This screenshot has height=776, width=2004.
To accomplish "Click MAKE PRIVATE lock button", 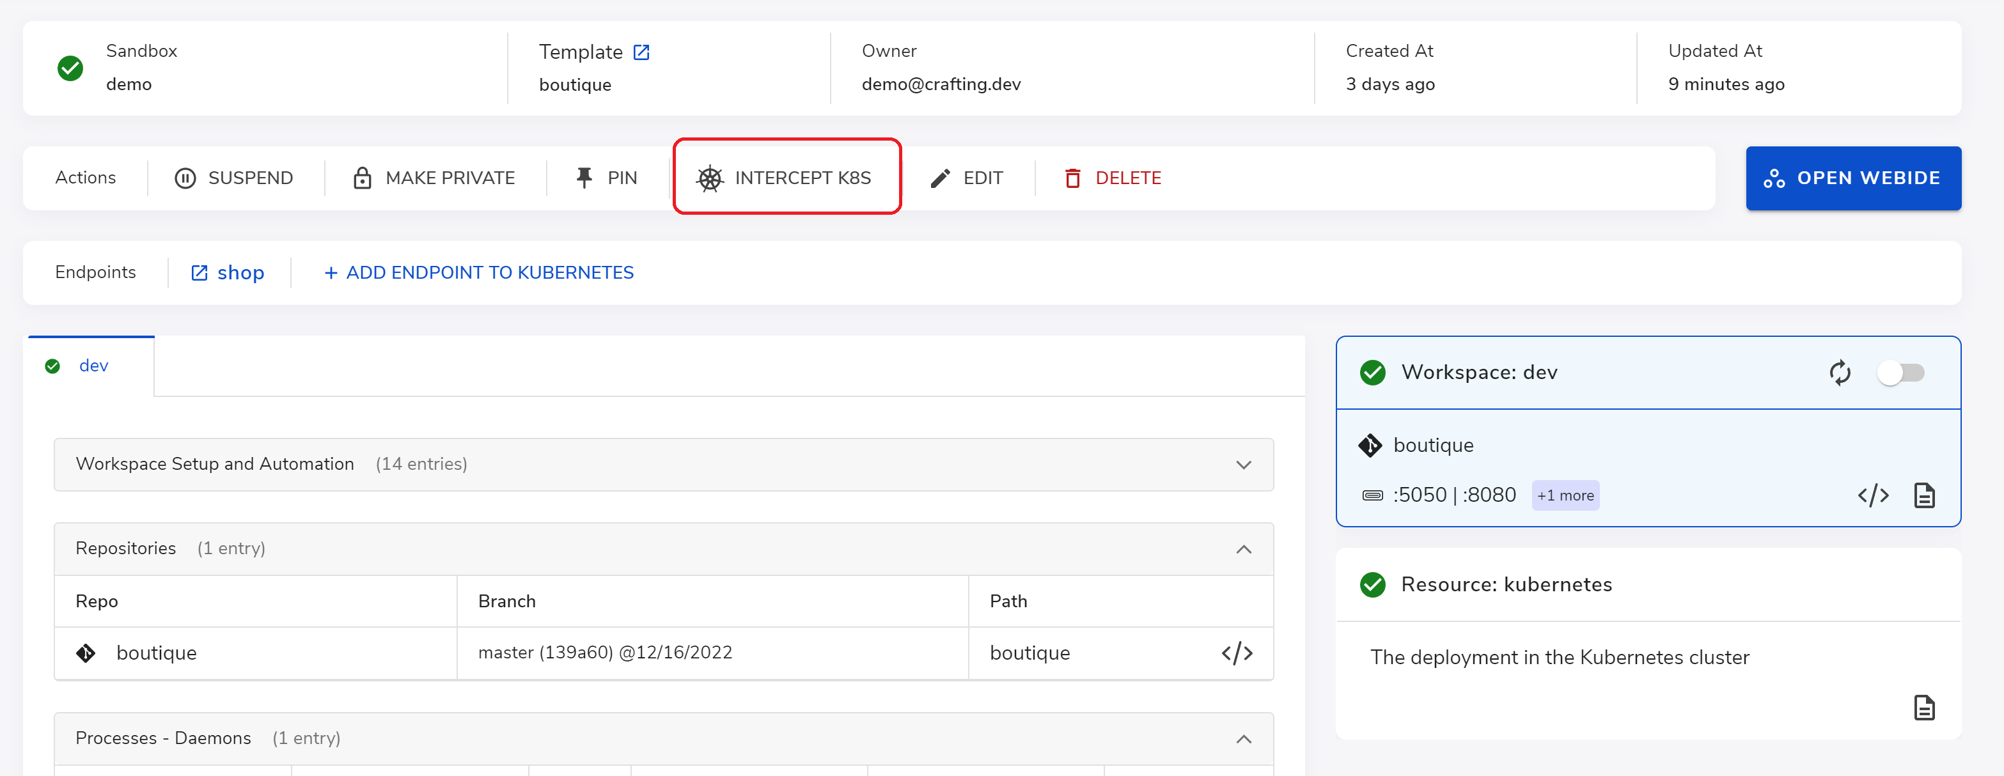I will click(x=434, y=178).
